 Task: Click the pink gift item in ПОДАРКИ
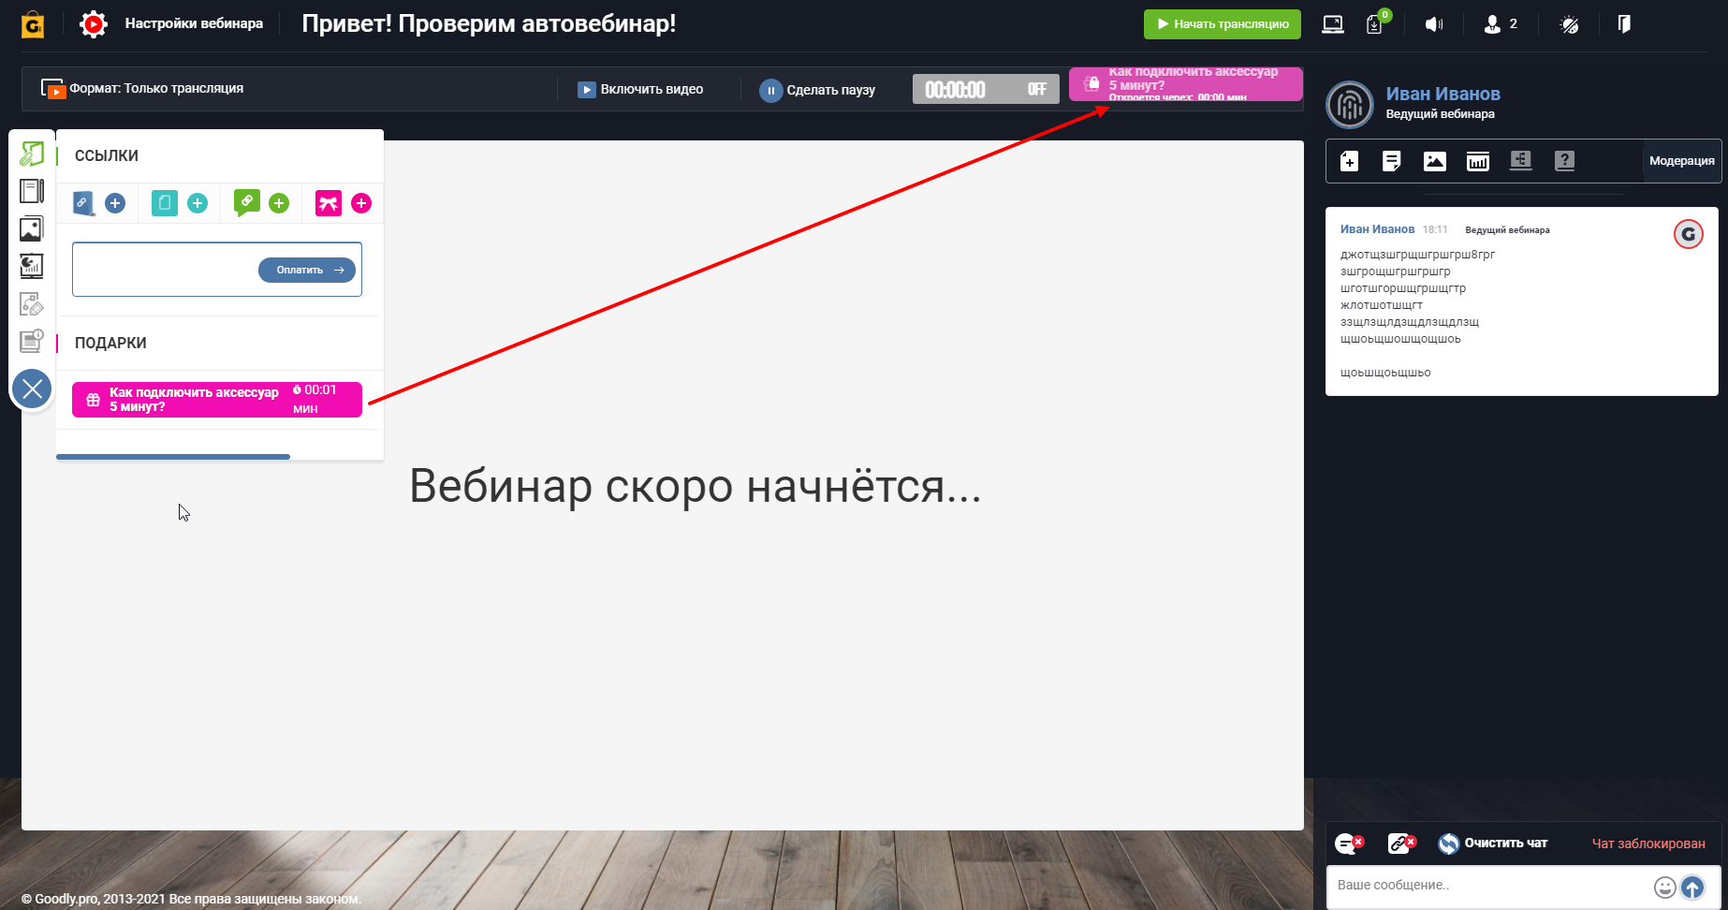[217, 400]
